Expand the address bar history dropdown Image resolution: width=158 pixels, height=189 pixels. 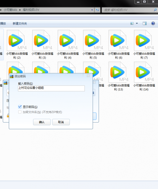(x=92, y=10)
